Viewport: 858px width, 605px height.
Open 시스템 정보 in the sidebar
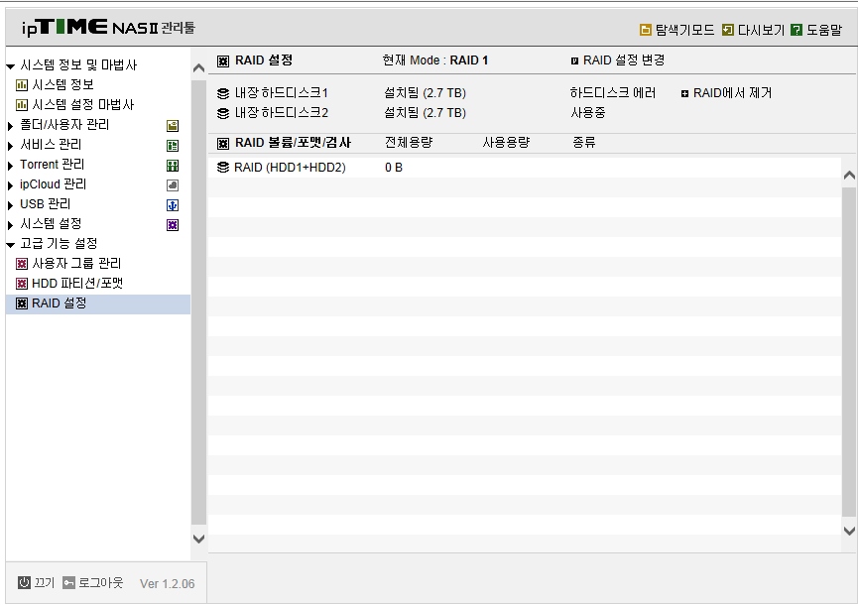(62, 84)
